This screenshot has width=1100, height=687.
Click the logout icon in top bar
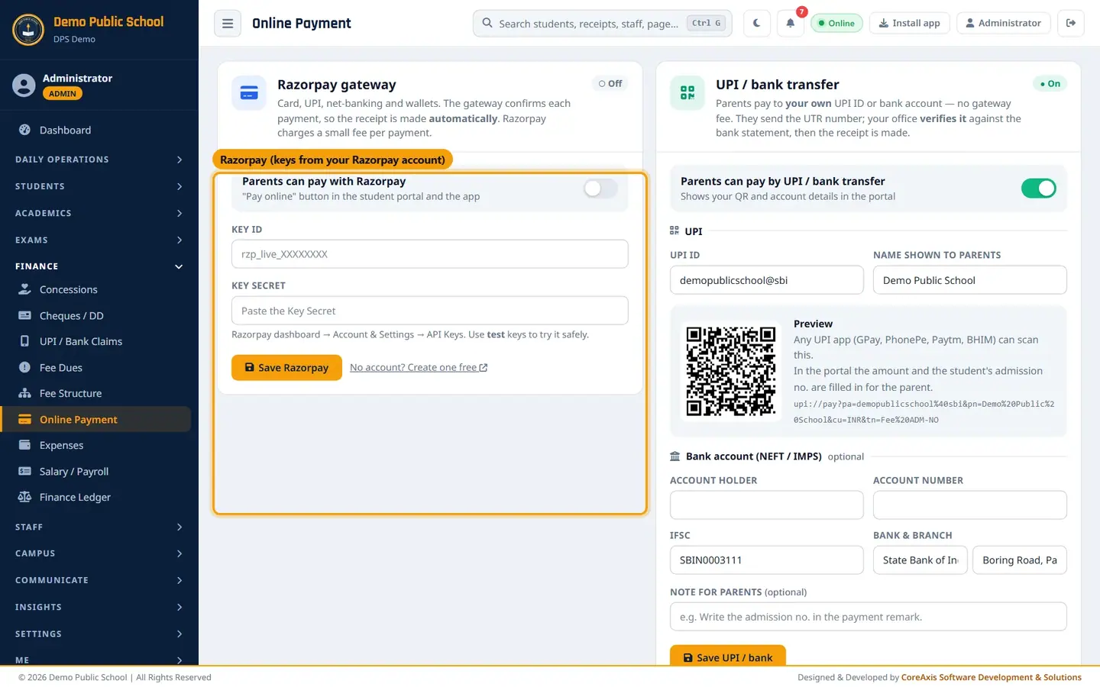click(x=1071, y=23)
